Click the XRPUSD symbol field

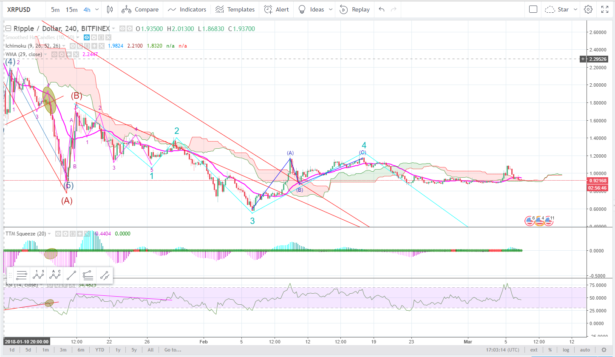click(x=18, y=9)
